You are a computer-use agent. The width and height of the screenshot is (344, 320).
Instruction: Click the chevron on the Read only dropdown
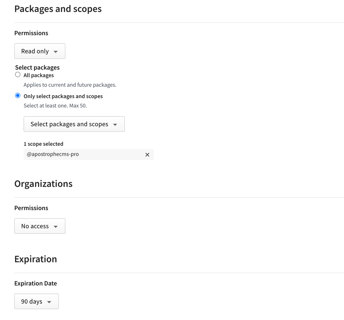pos(56,52)
